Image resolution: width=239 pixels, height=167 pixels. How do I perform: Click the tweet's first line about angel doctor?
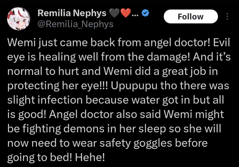(119, 43)
